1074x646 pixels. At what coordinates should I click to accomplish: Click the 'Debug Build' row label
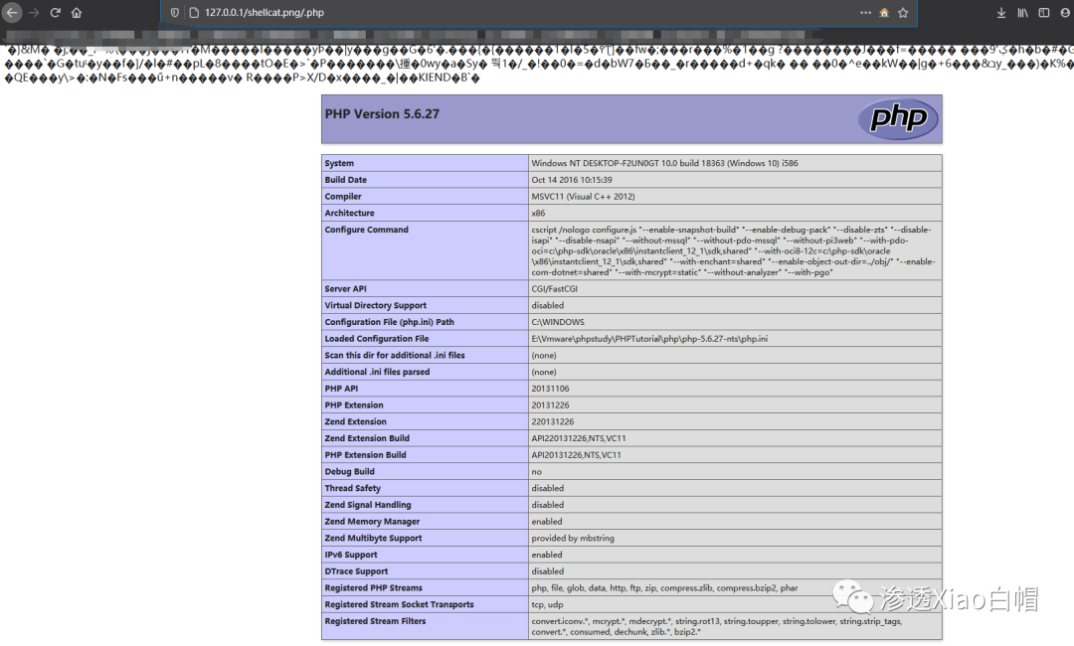click(349, 471)
